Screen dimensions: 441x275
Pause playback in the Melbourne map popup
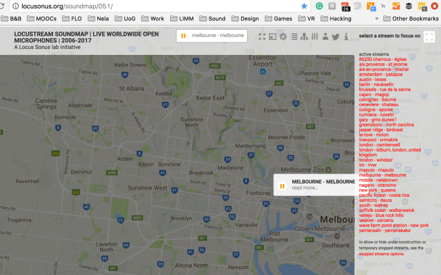coord(282,185)
